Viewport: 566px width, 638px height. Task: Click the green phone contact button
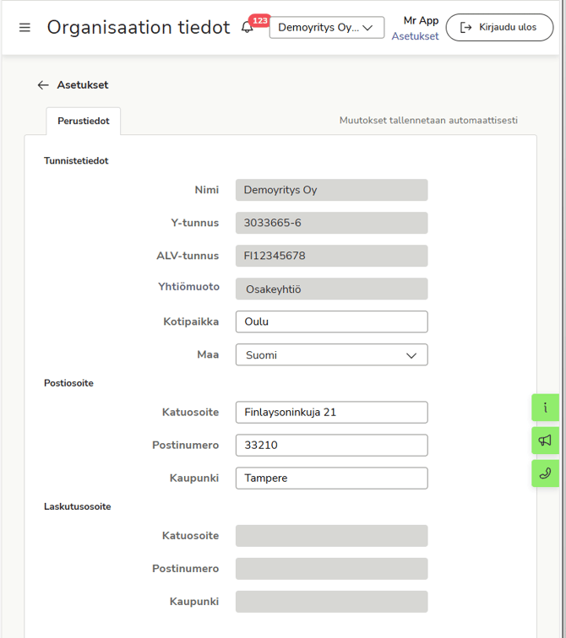tap(545, 473)
